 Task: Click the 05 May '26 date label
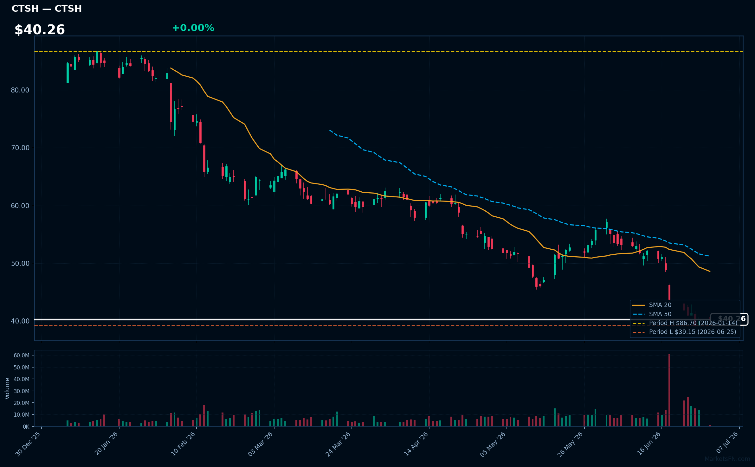click(493, 444)
